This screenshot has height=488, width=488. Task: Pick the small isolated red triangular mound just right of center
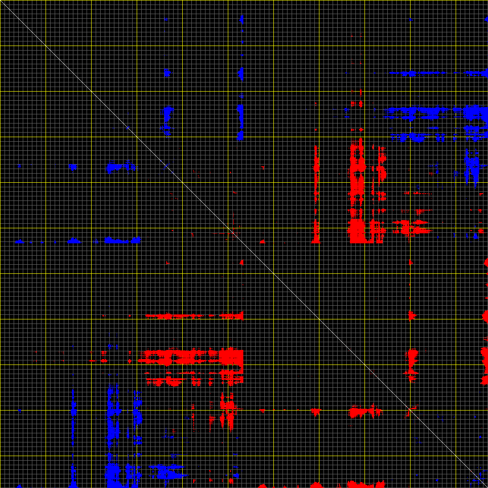pos(262,241)
